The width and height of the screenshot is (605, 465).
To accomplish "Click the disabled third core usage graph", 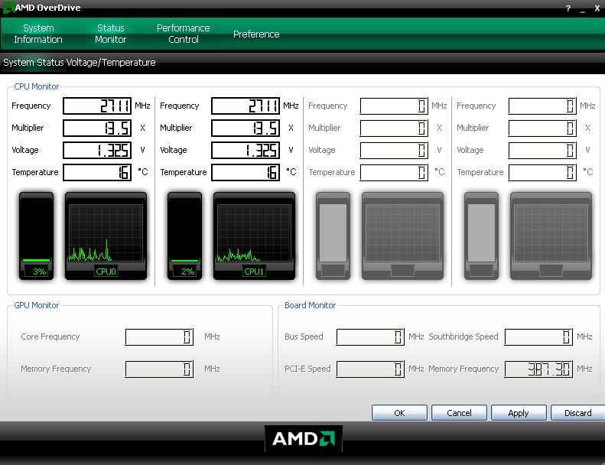I will 402,236.
